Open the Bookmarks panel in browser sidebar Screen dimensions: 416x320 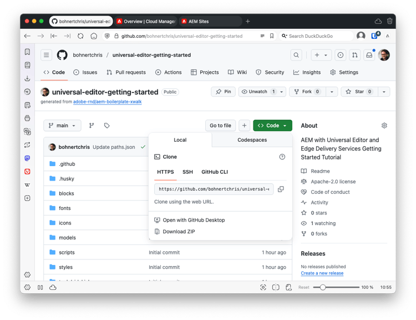[x=27, y=52]
